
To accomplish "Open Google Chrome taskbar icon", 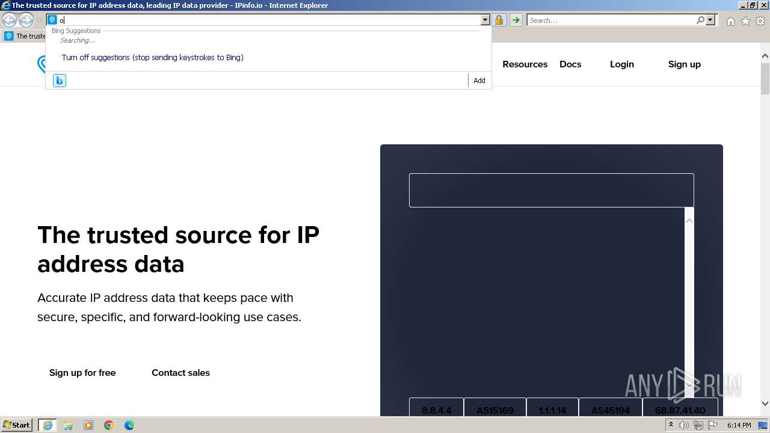I will tap(109, 425).
